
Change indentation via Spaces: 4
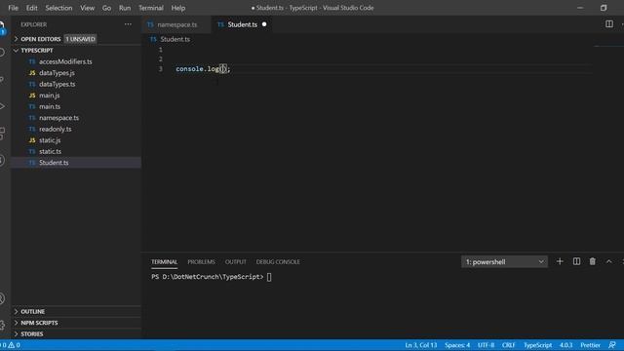[x=457, y=345]
